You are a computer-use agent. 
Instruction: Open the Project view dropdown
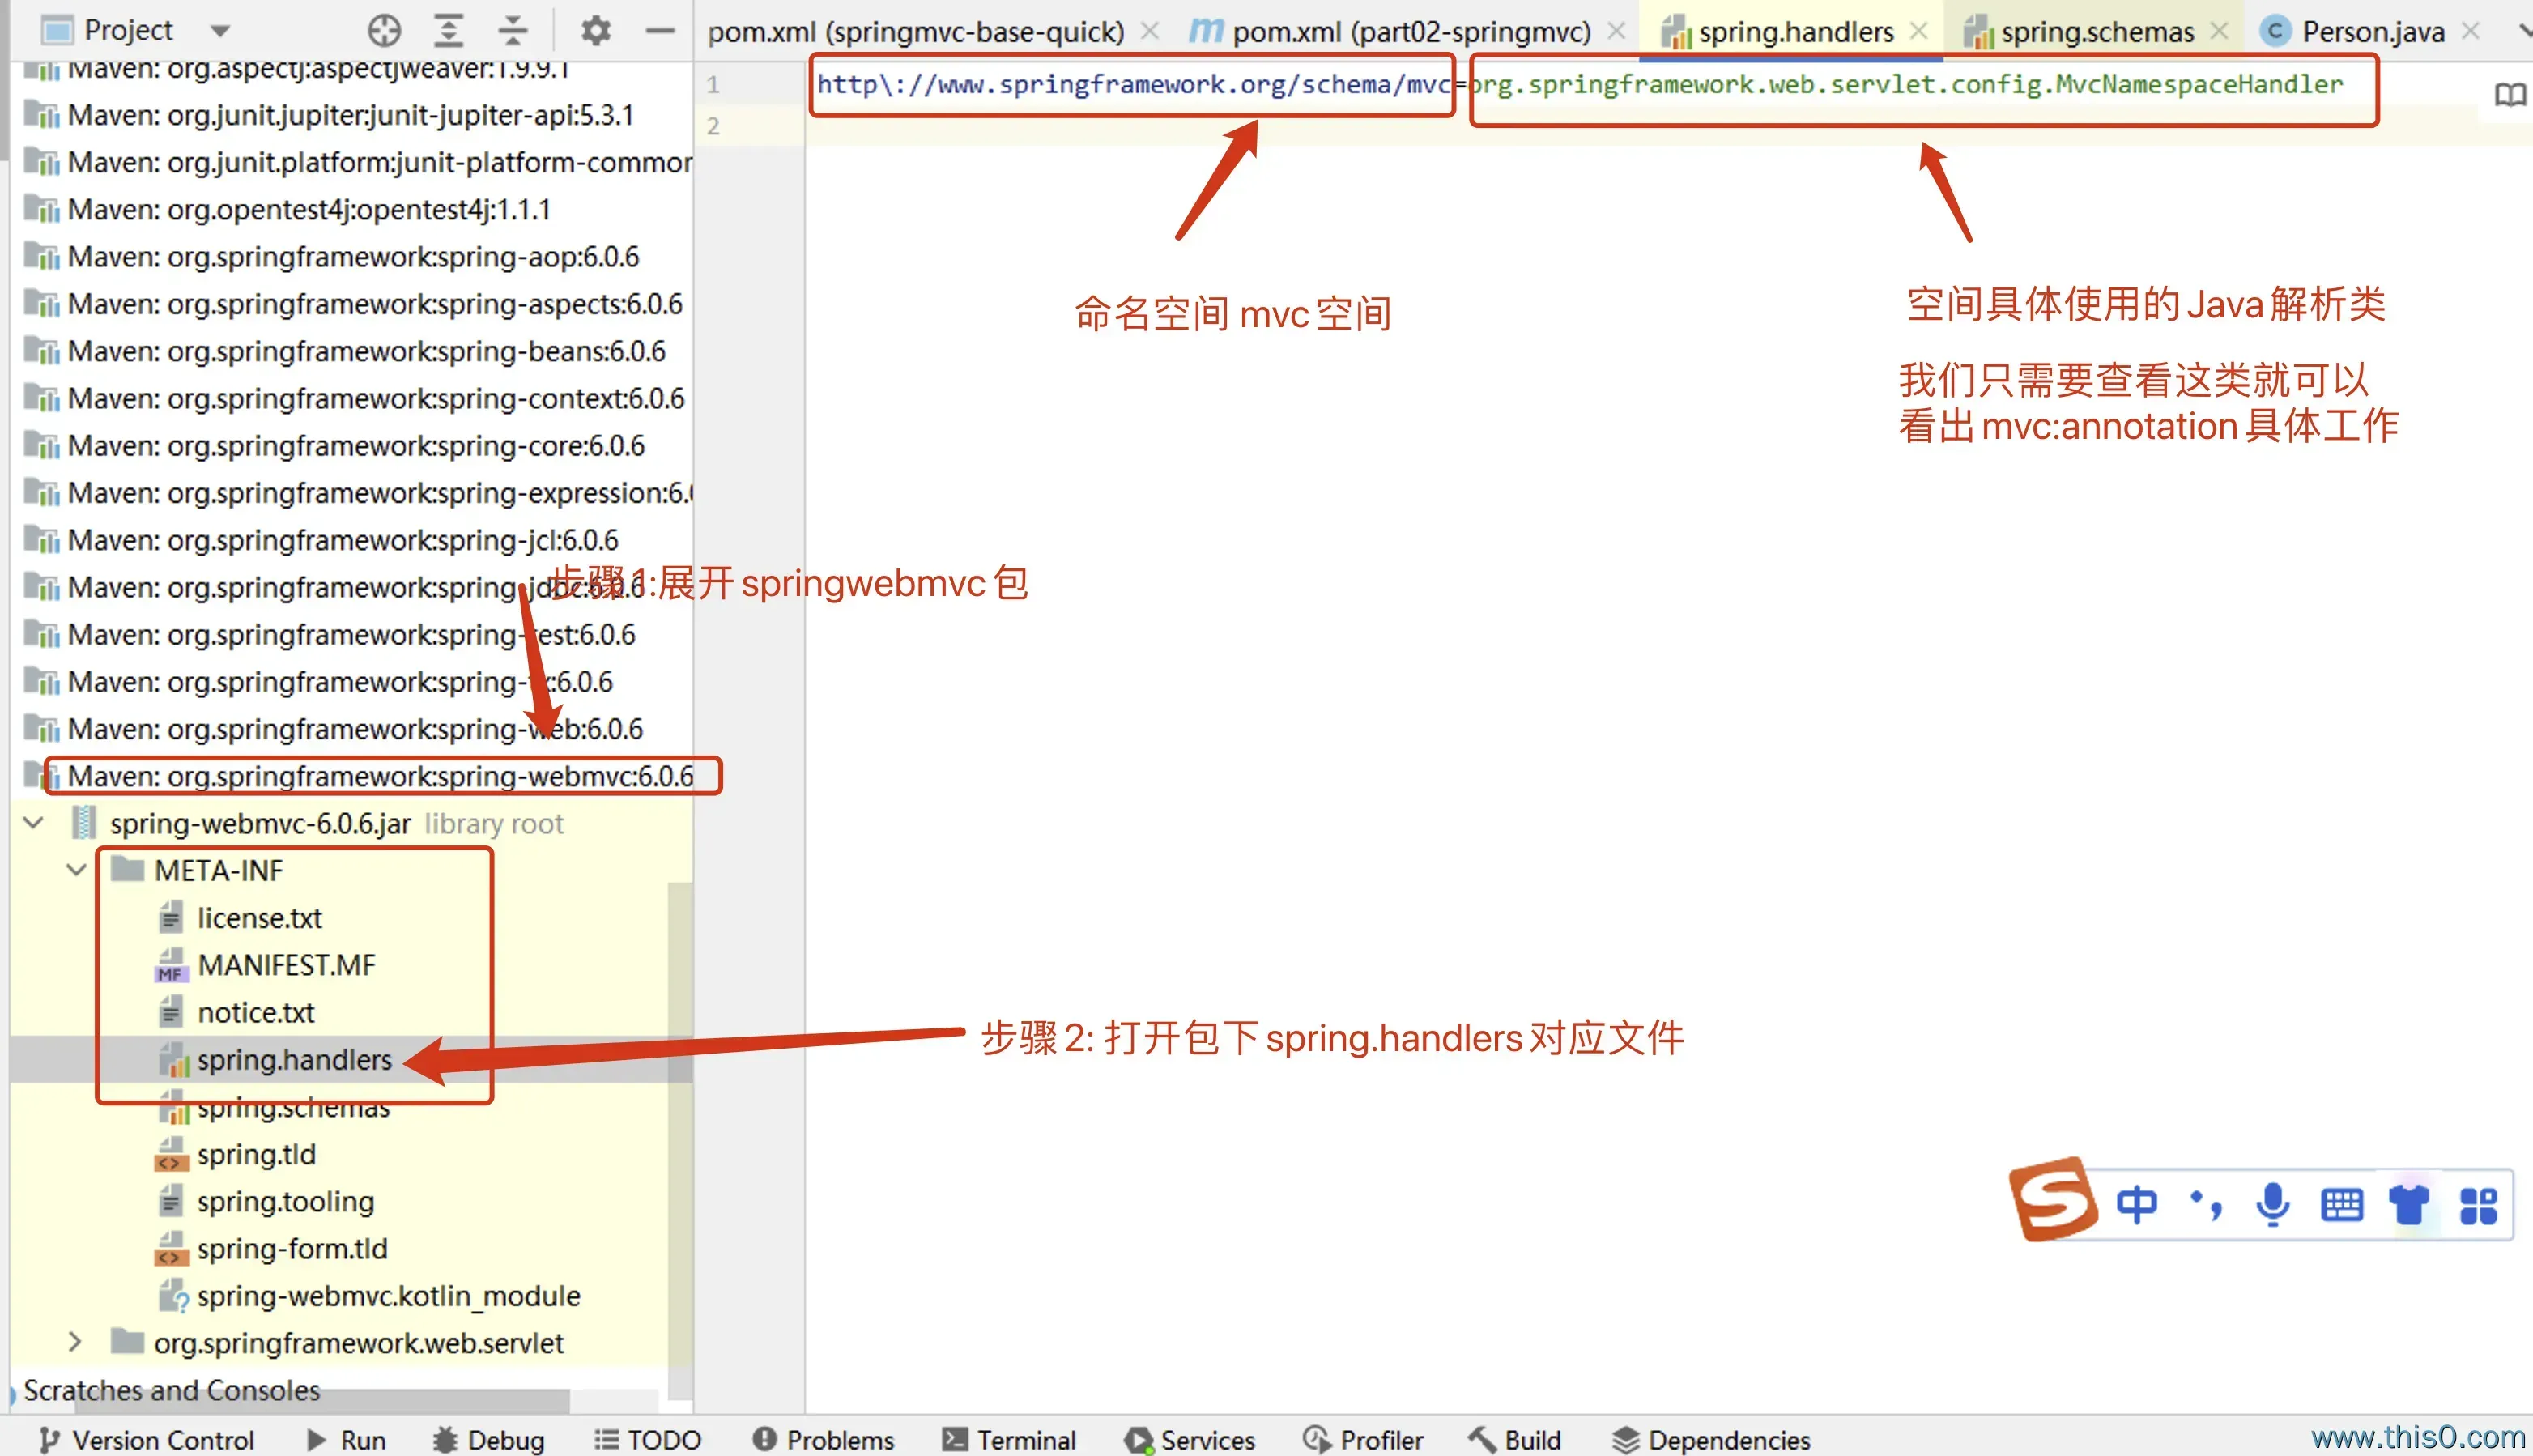coord(221,31)
